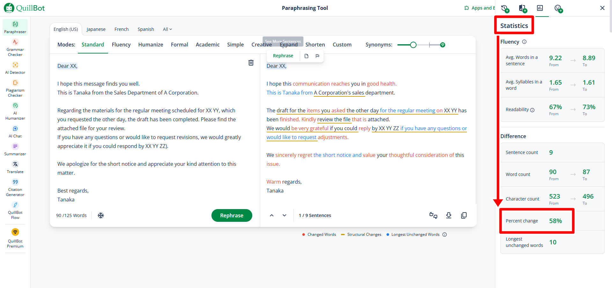Image resolution: width=612 pixels, height=288 pixels.
Task: Click the freeze words snowflake icon
Action: (101, 215)
